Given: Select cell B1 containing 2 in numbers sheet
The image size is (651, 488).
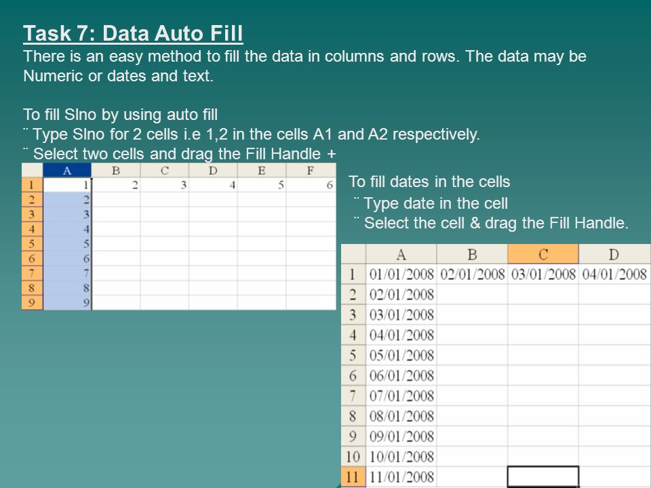Looking at the screenshot, I should [116, 184].
